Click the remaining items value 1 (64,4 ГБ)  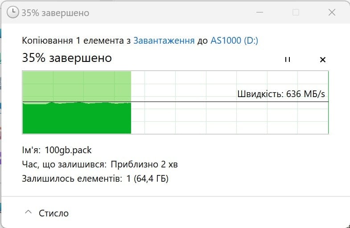[x=147, y=179]
